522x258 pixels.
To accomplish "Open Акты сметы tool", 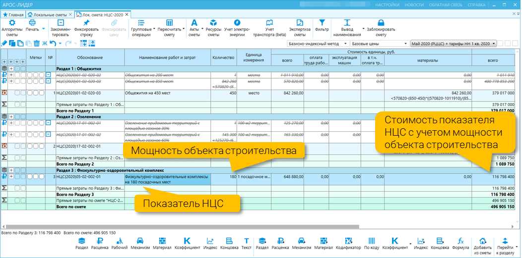I will pos(194,23).
